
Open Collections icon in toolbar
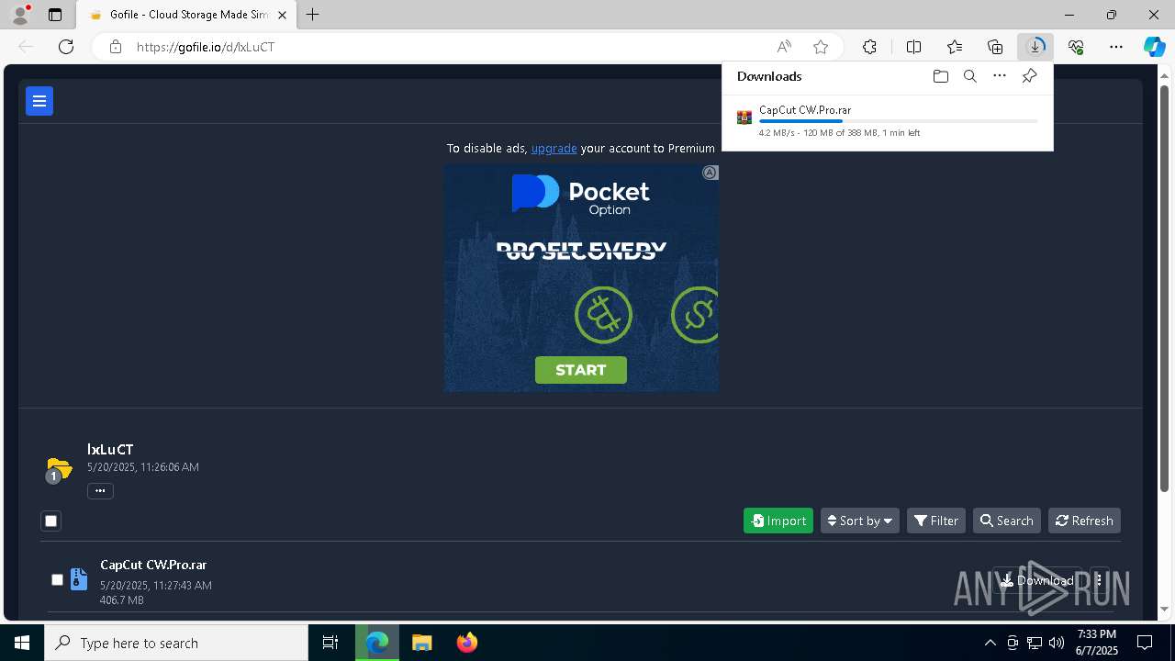tap(995, 47)
